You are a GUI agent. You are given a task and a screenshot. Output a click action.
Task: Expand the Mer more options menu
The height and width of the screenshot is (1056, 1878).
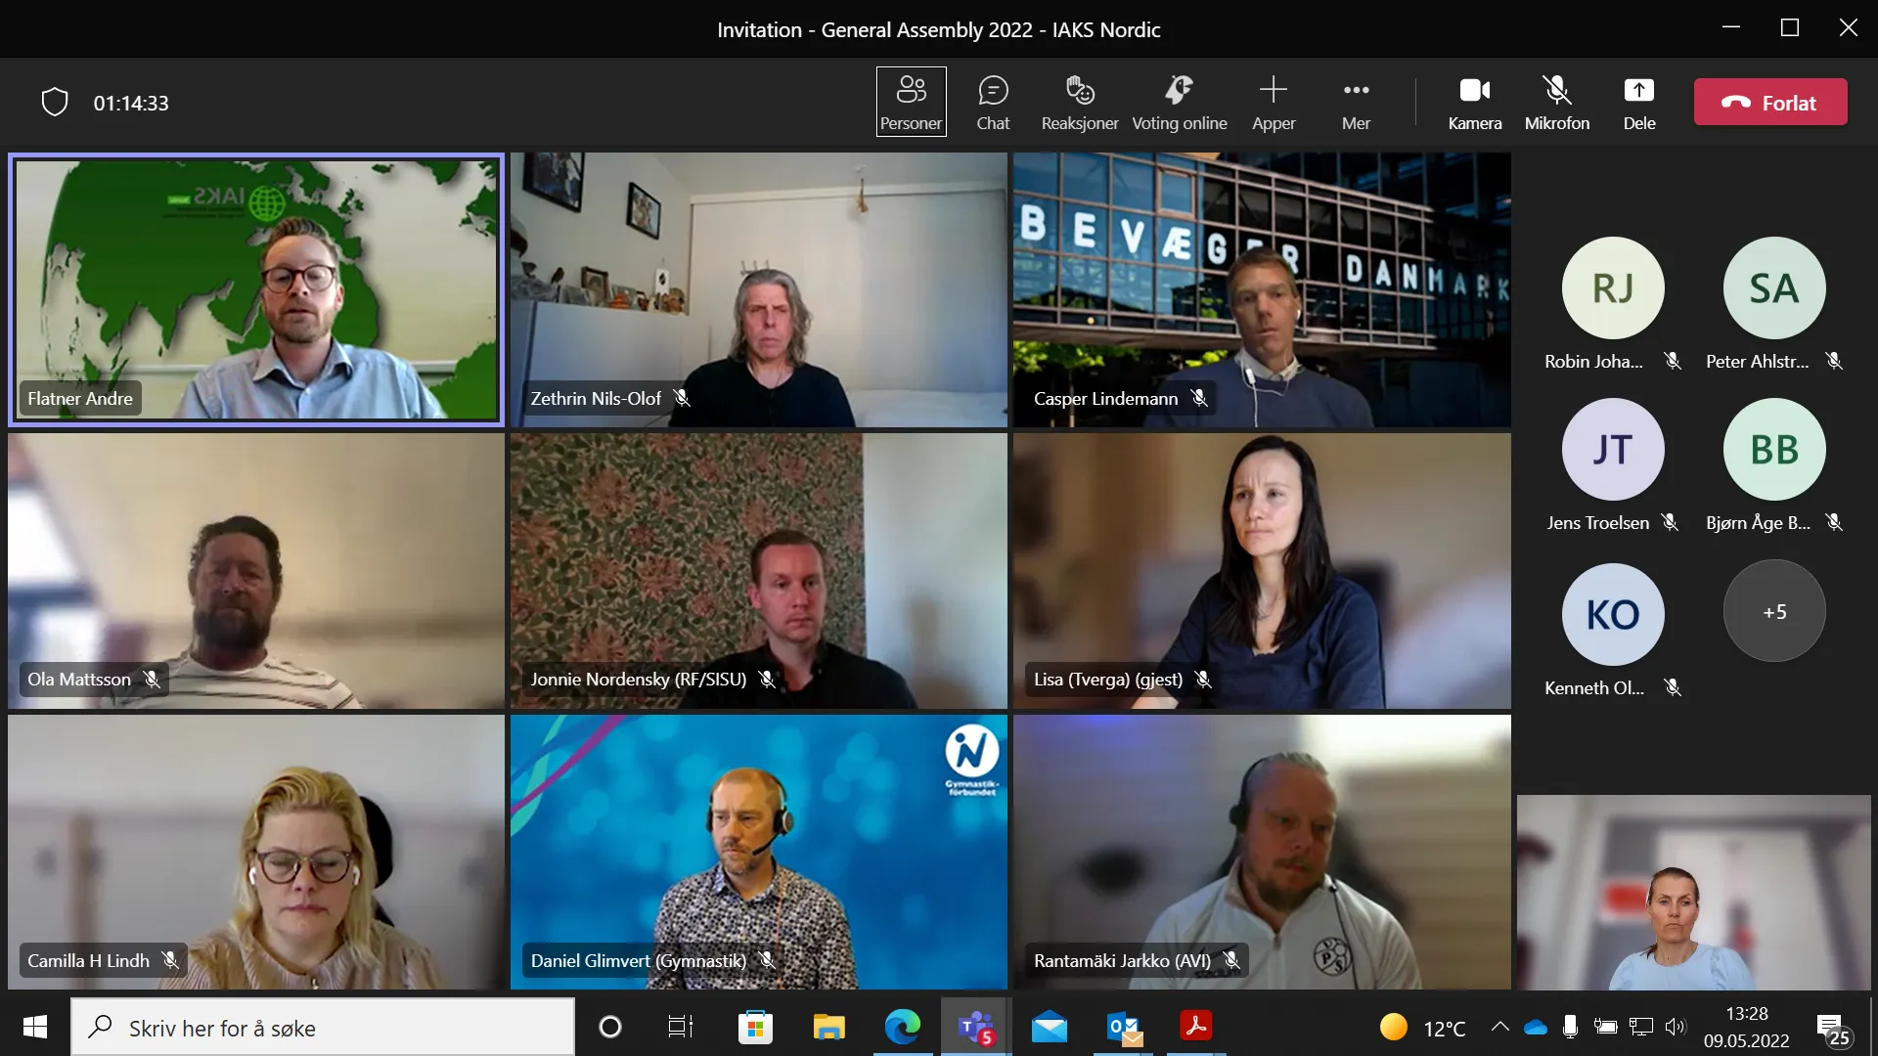[x=1356, y=102]
